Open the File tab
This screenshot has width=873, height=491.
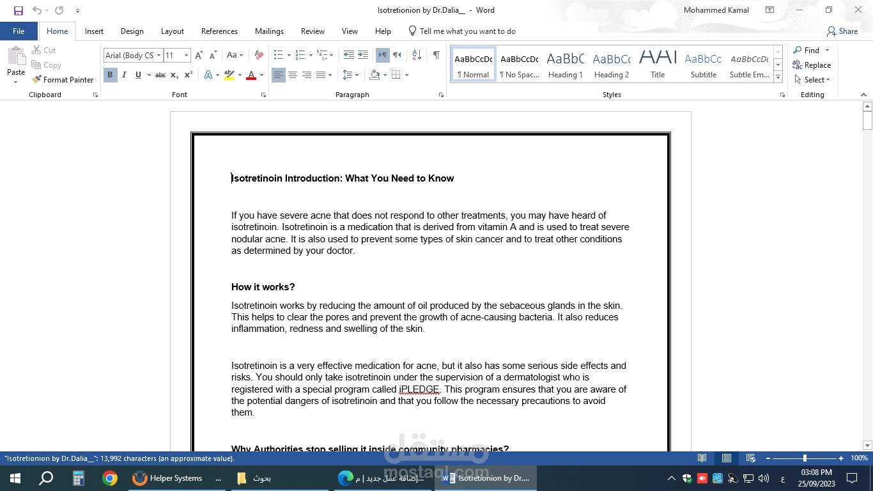click(19, 31)
